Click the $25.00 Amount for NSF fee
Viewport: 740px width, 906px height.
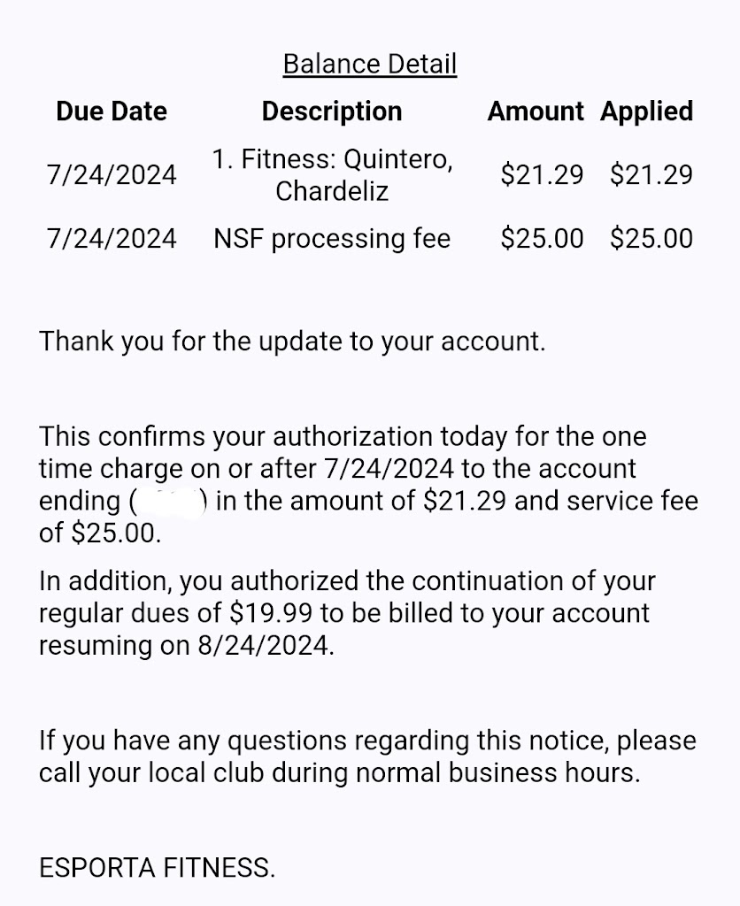click(542, 238)
